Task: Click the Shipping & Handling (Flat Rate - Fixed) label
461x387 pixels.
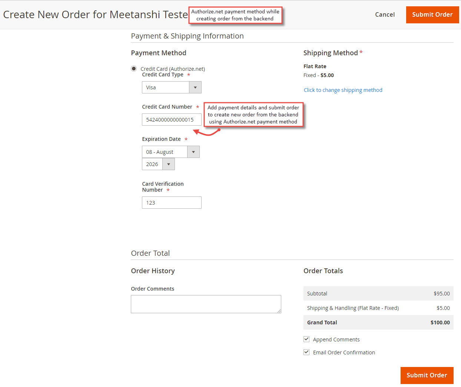Action: 353,308
